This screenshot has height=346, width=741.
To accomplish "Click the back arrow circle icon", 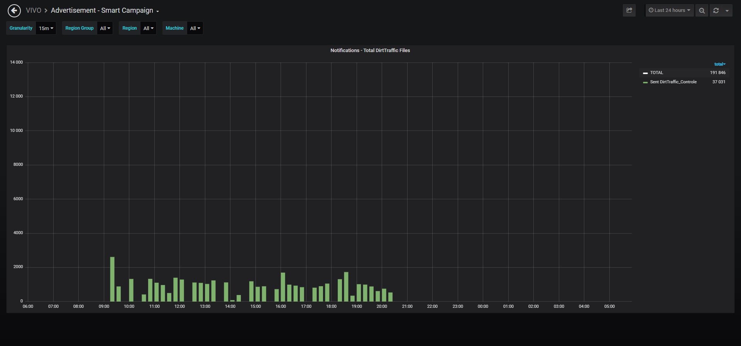I will pyautogui.click(x=14, y=10).
